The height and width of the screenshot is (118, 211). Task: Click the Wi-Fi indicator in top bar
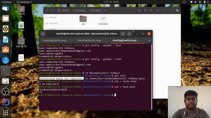(191, 2)
